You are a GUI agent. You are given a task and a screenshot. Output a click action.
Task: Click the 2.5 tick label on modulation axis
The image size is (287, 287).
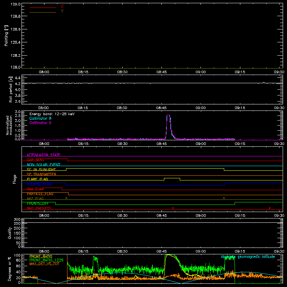click(x=18, y=116)
